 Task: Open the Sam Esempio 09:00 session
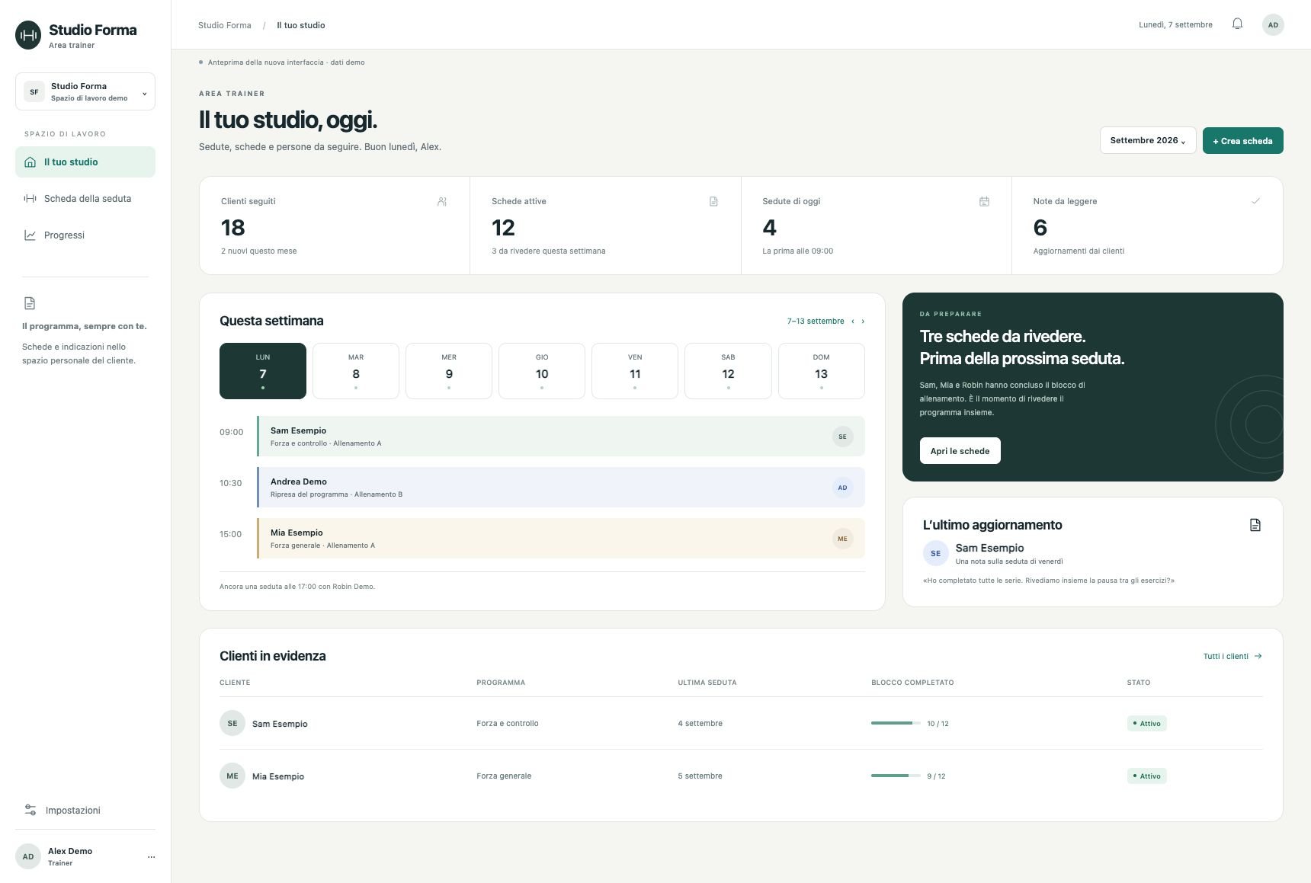coord(561,436)
